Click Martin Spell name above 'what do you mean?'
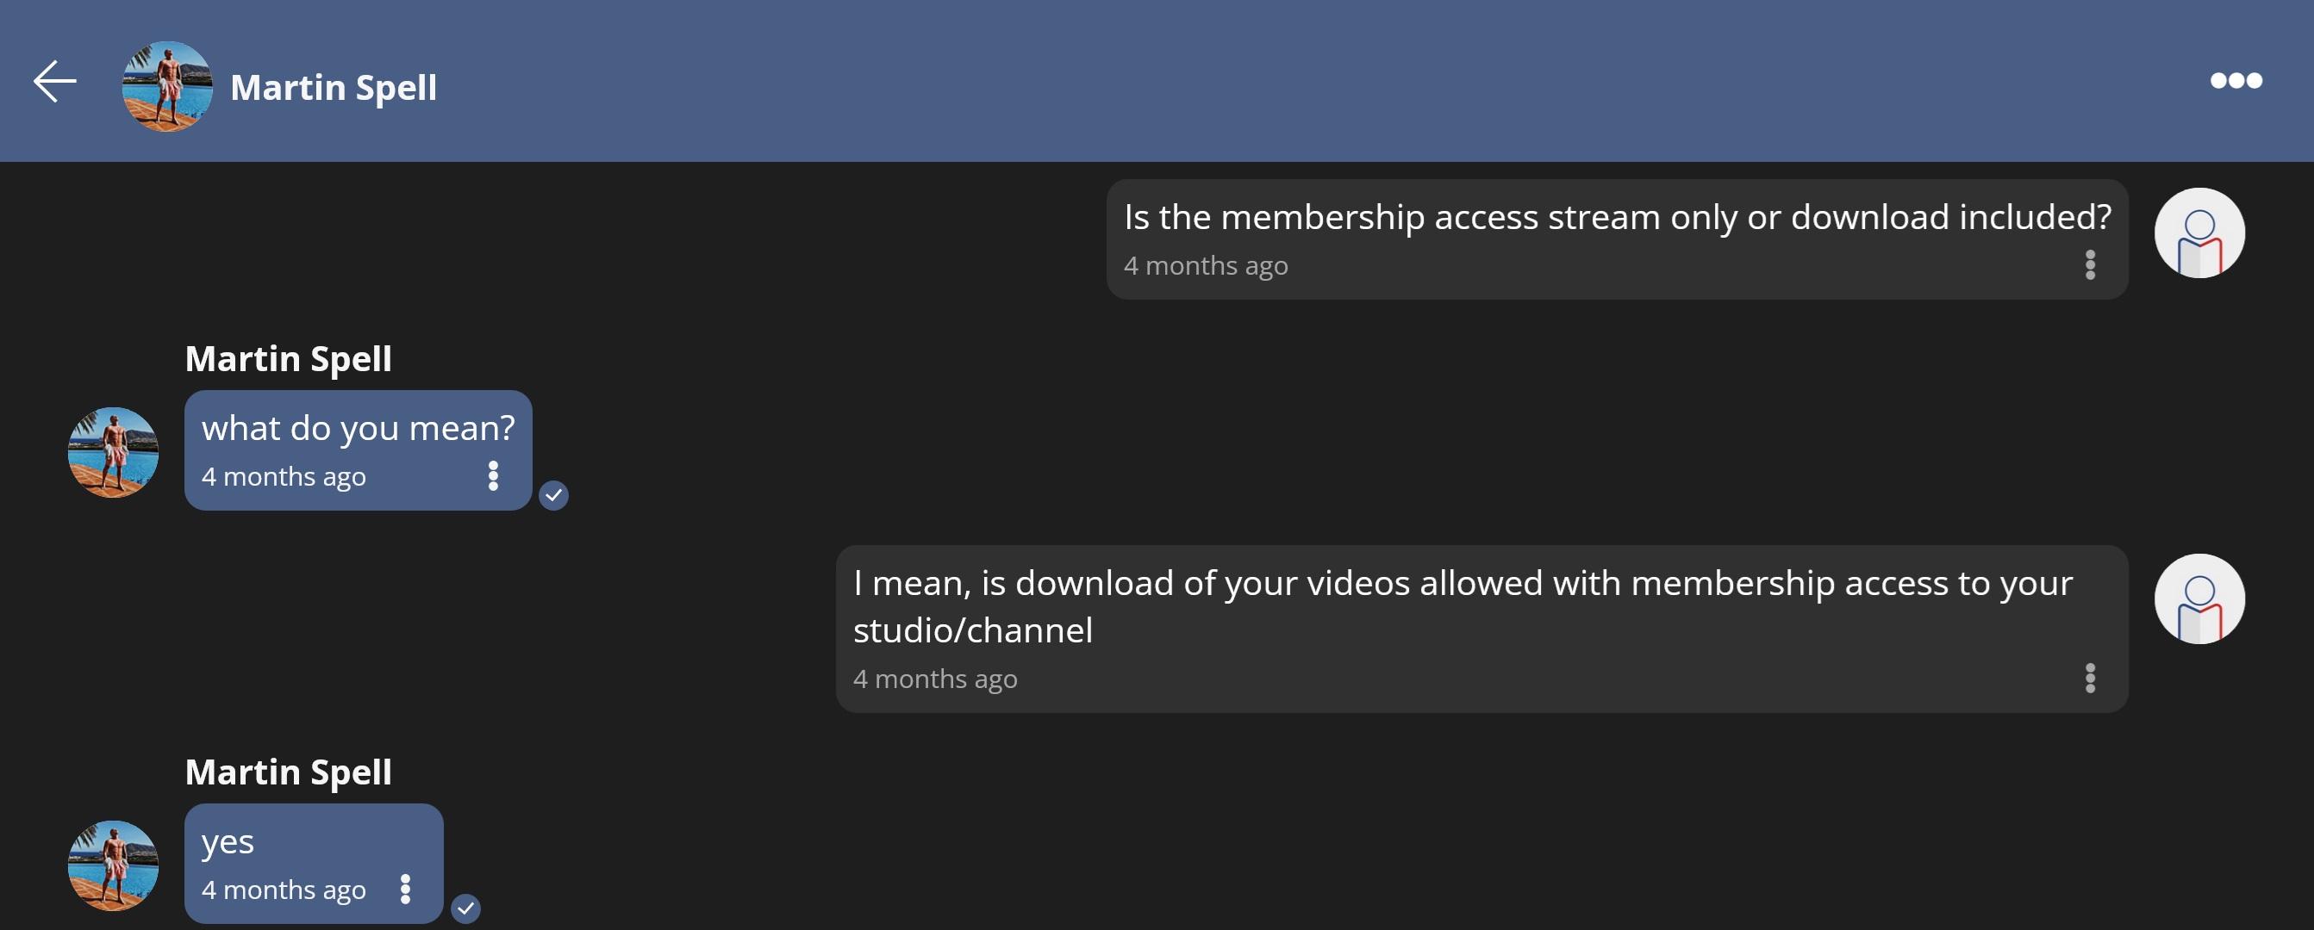 point(289,359)
